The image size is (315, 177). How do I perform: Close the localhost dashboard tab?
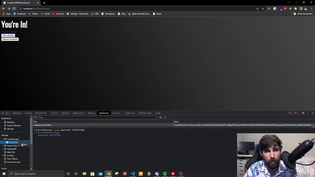pyautogui.click(x=38, y=3)
